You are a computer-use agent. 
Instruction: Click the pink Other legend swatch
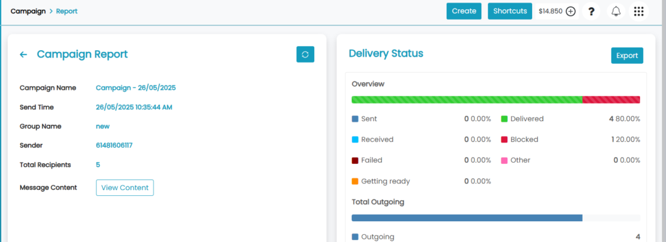tap(504, 161)
